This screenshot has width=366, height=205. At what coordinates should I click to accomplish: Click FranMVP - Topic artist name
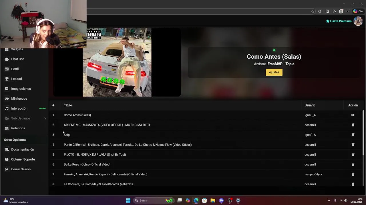pos(281,64)
